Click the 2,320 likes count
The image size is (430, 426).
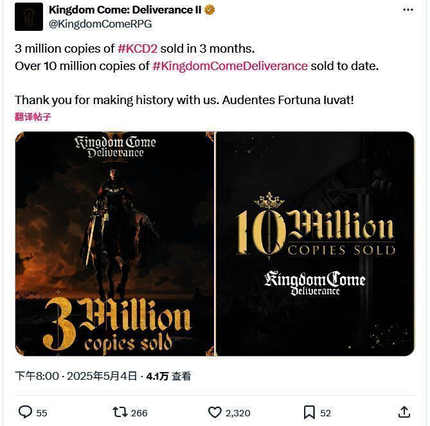237,413
